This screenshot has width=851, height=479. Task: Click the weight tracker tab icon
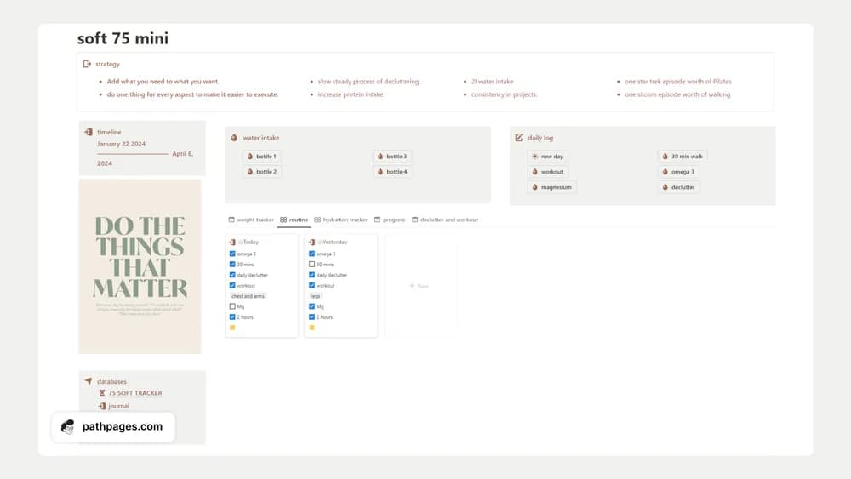231,220
